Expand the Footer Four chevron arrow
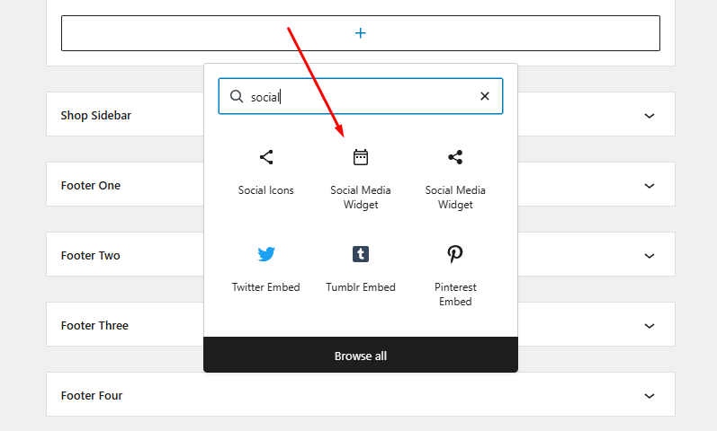 click(650, 396)
